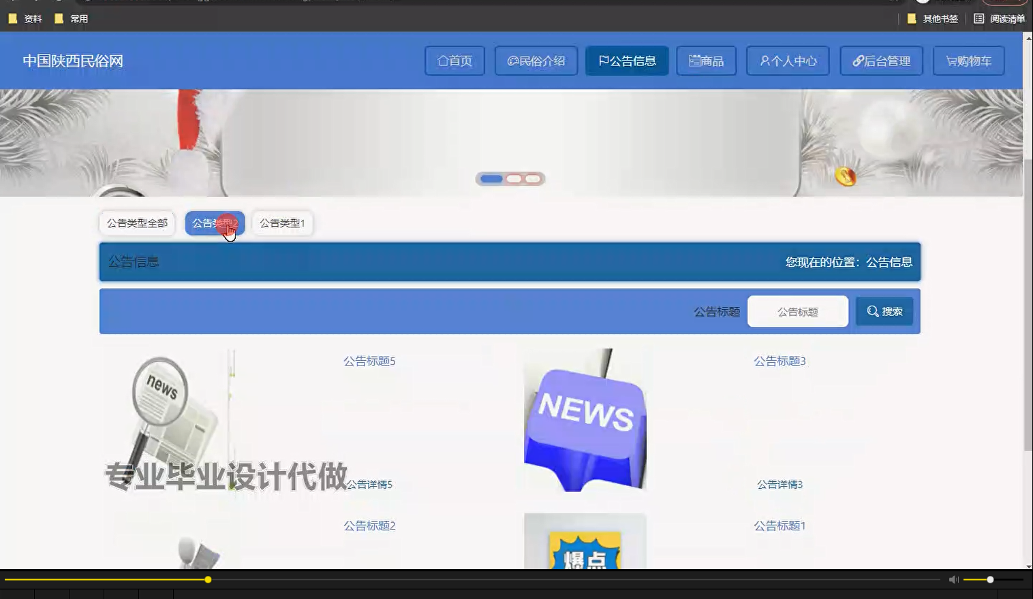Open the 资料 bookmarks folder
This screenshot has height=599, width=1033.
tap(25, 18)
